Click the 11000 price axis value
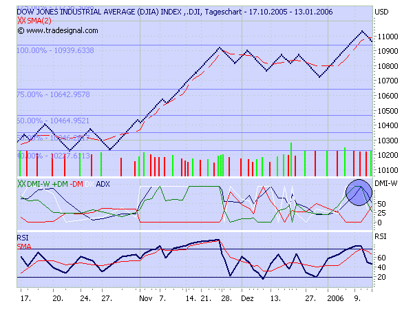Viewport: 413px width, 310px height. click(x=388, y=37)
